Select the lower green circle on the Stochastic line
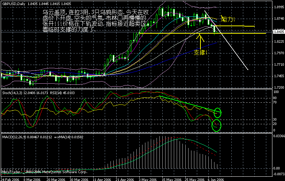 (216, 125)
